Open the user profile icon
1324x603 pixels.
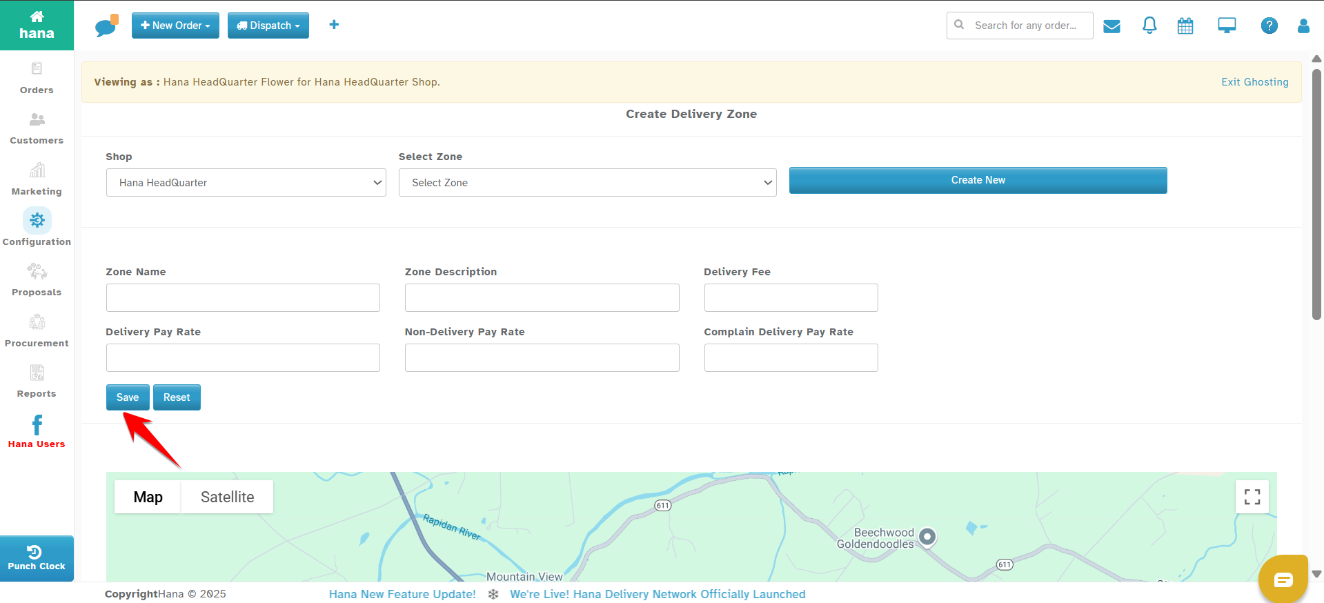[1303, 26]
